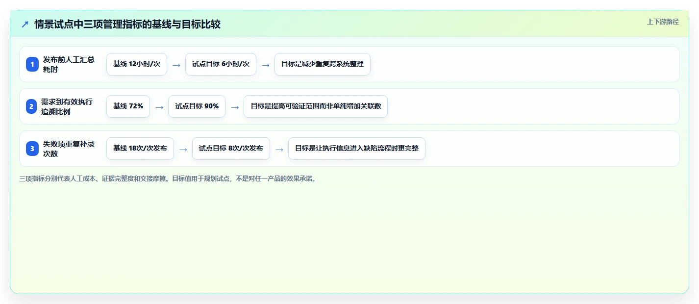Select the 基线 12小时/次 chip
699x304 pixels.
pos(137,64)
